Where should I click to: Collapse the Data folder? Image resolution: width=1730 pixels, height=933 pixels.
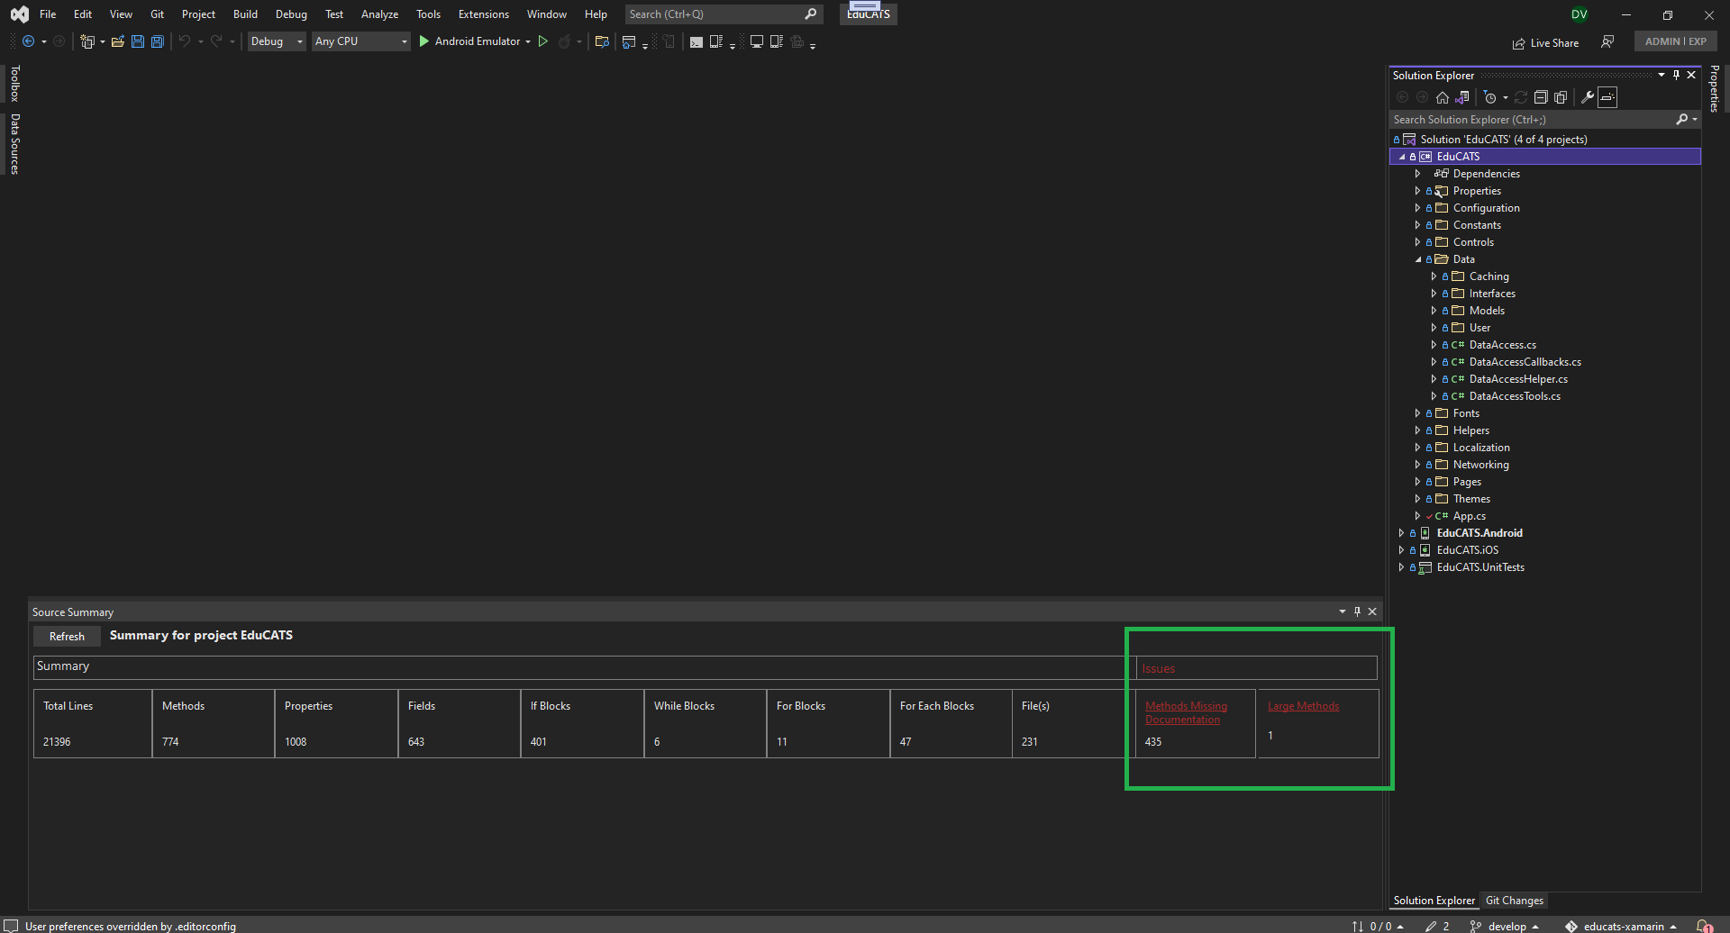1418,259
